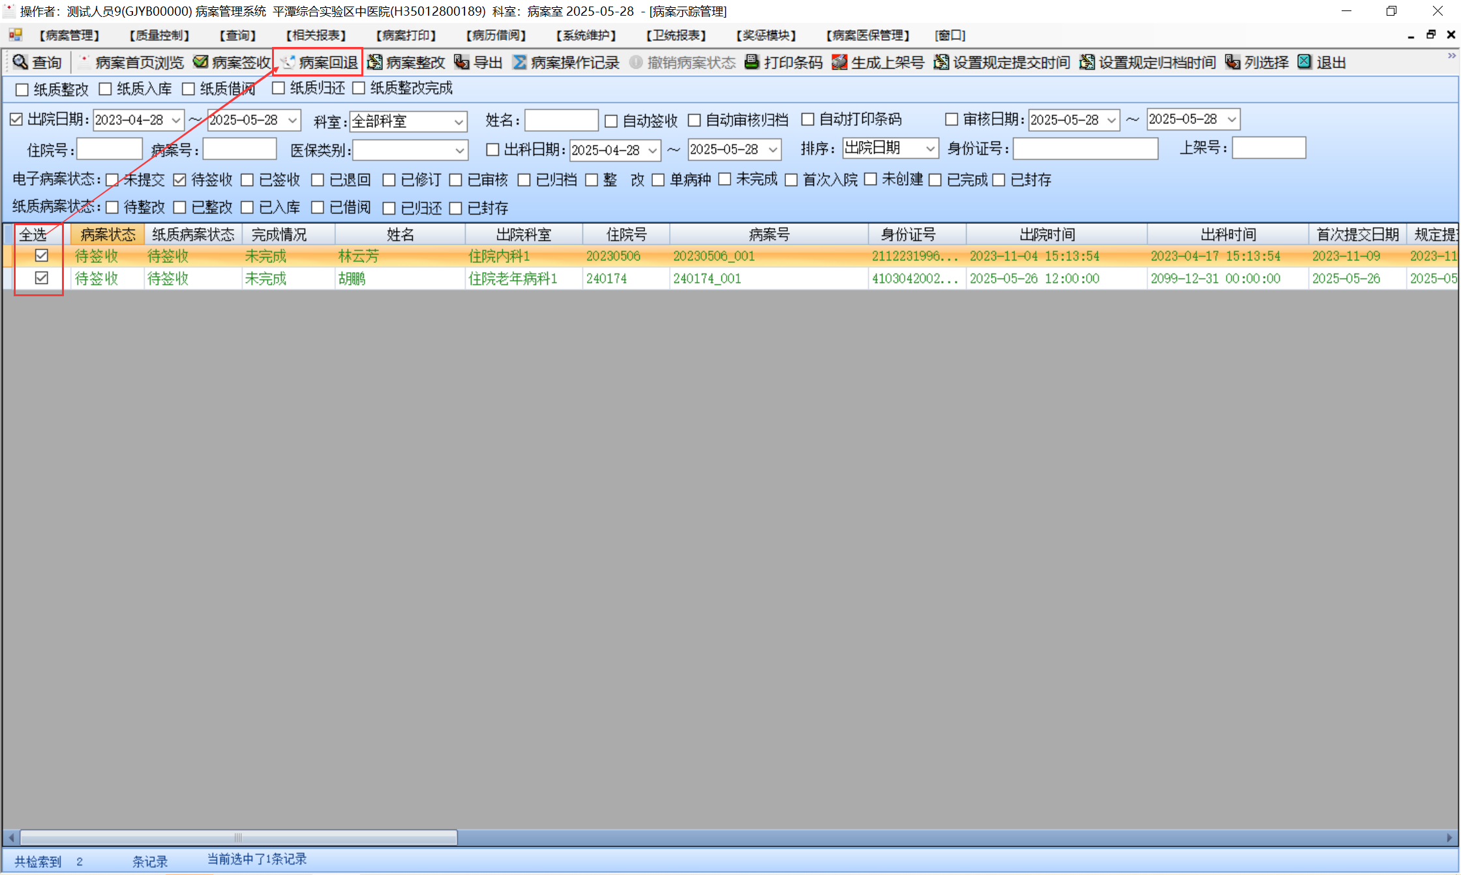Uncheck the 待签收 status checkbox
1461x875 pixels.
pos(180,179)
